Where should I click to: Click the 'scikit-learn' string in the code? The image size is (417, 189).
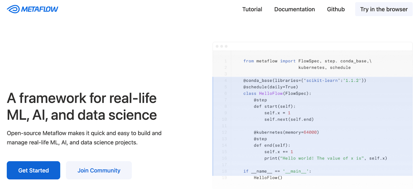click(322, 81)
